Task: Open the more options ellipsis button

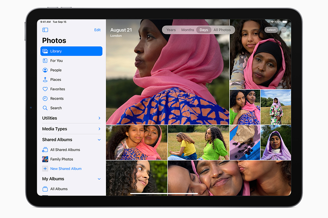Action: 284,30
